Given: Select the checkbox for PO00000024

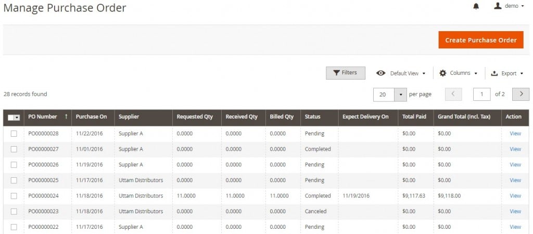Looking at the screenshot, I should pyautogui.click(x=14, y=196).
